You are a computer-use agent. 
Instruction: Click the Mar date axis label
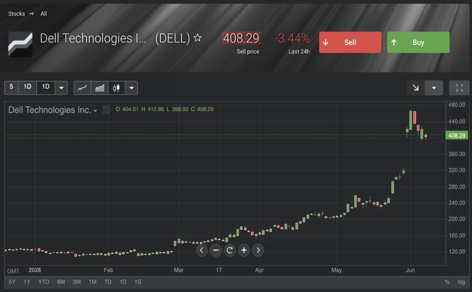179,270
